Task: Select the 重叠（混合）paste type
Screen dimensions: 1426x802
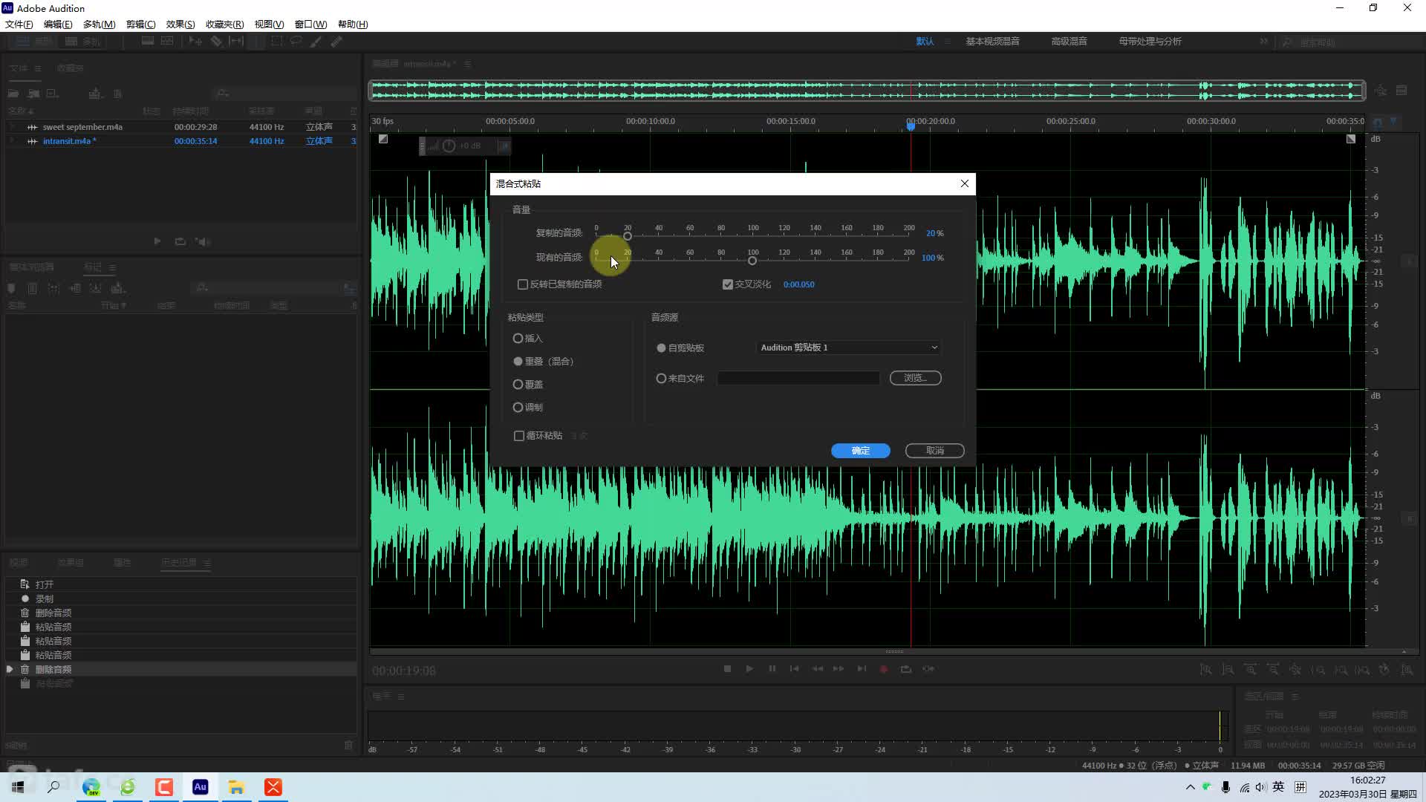Action: pyautogui.click(x=518, y=362)
